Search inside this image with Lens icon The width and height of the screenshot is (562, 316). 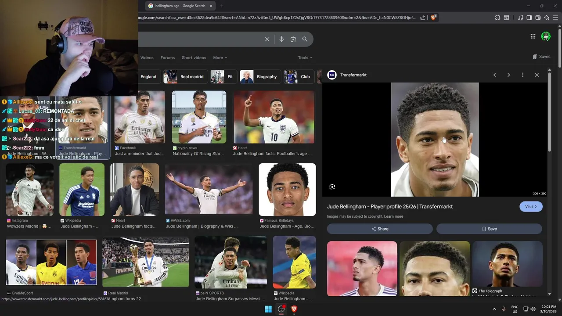[332, 187]
